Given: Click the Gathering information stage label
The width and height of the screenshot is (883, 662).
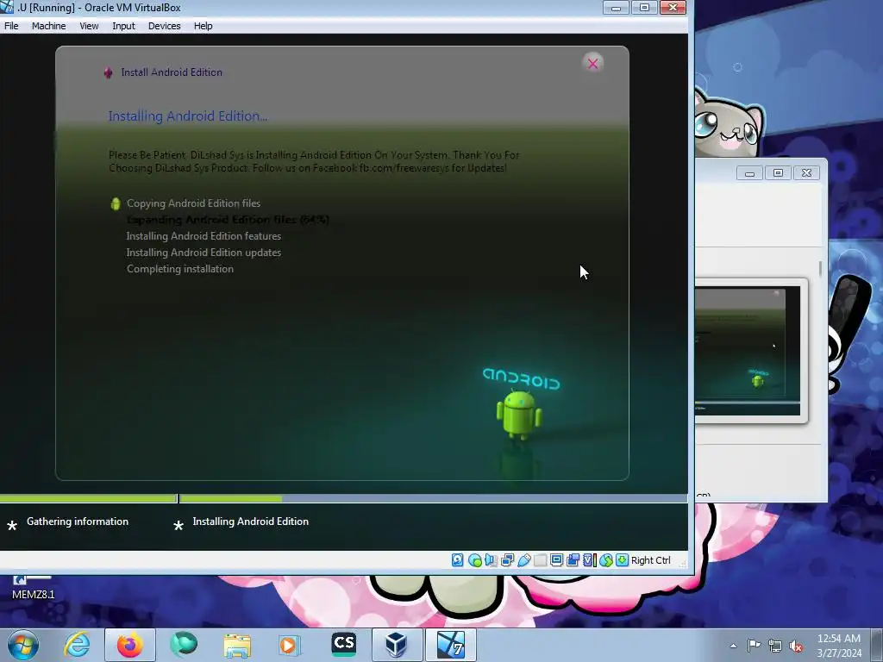Looking at the screenshot, I should pos(77,521).
